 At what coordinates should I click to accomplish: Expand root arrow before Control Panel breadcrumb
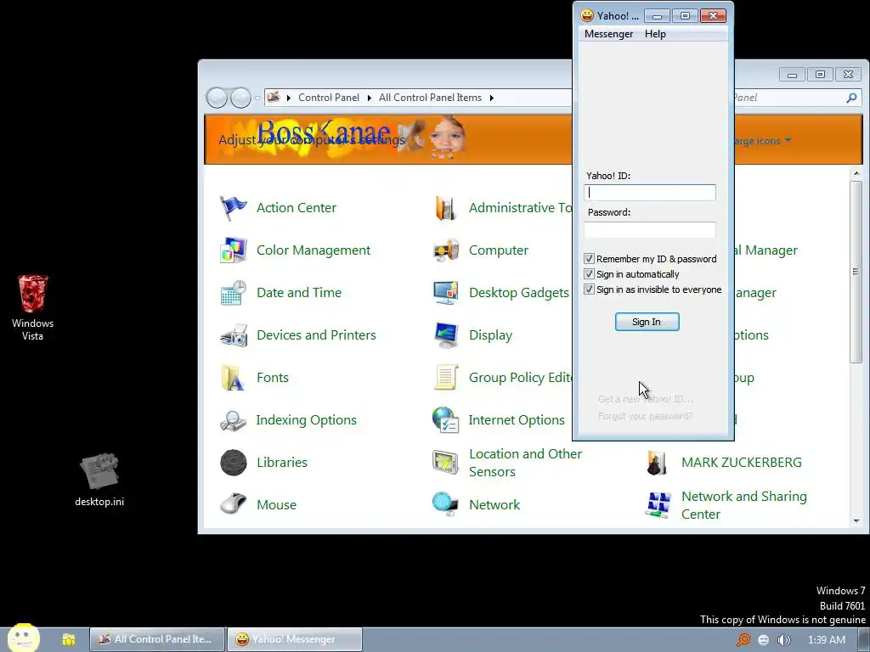click(x=289, y=98)
